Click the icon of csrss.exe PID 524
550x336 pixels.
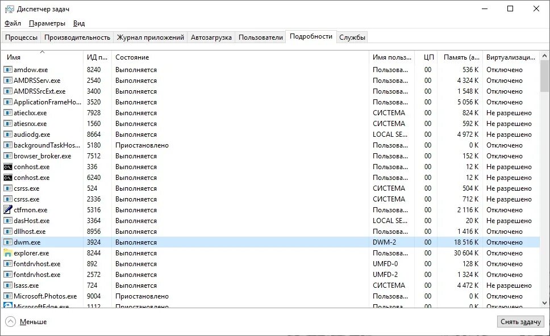coord(8,188)
